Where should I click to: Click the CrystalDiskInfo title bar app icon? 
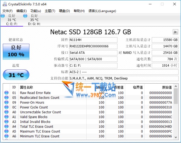tap(5, 4)
